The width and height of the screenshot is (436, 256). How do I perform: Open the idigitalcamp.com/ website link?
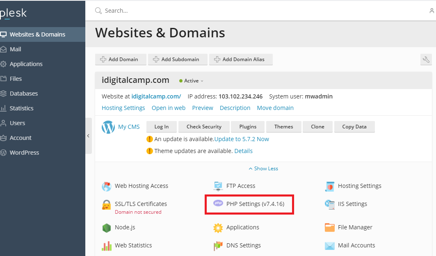pos(156,96)
